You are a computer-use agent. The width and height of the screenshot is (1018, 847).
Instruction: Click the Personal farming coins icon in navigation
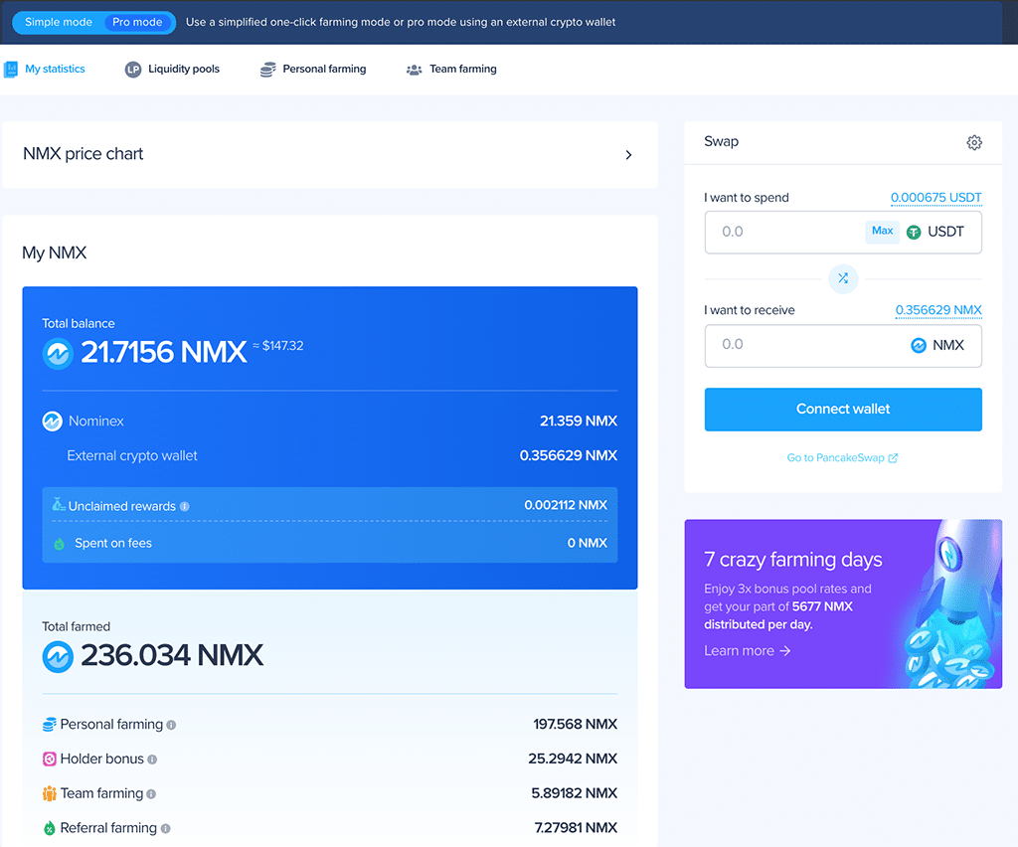(x=268, y=70)
